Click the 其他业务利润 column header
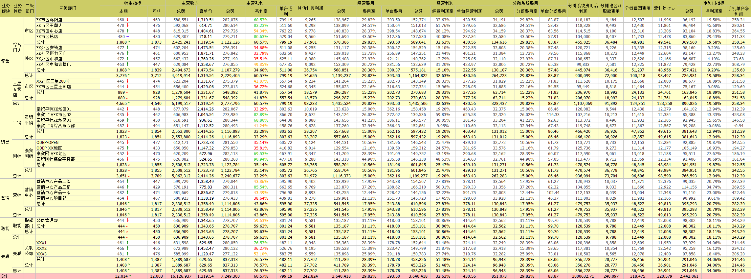Viewport: 751px width, 279px height. (310, 8)
